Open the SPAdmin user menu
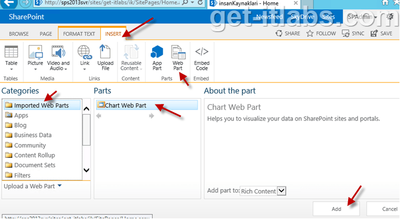The image size is (400, 220). pyautogui.click(x=362, y=17)
